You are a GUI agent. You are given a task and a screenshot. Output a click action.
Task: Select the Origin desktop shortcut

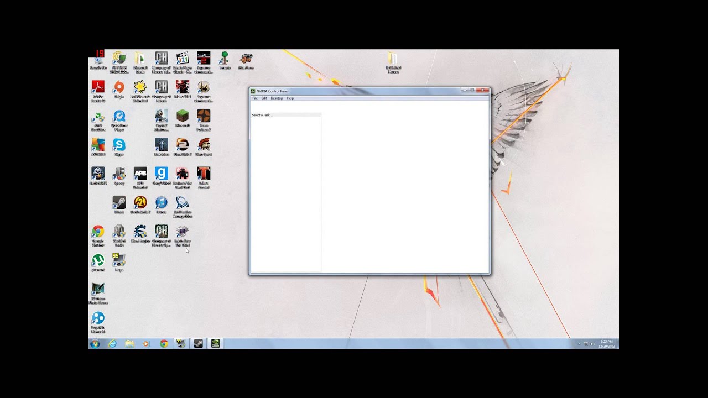tap(119, 88)
